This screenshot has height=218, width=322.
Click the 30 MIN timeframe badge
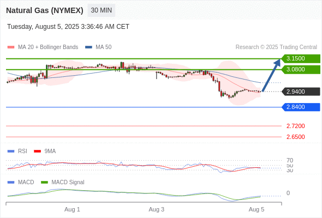pos(102,10)
